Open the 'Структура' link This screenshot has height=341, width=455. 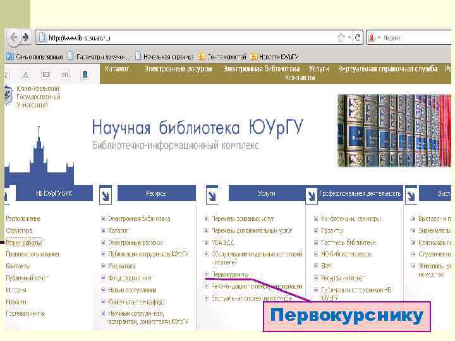pyautogui.click(x=19, y=231)
